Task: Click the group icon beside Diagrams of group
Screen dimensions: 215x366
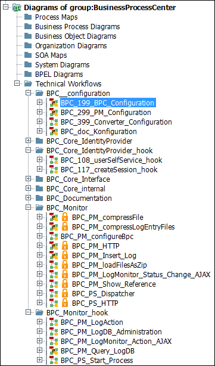Action: point(17,8)
